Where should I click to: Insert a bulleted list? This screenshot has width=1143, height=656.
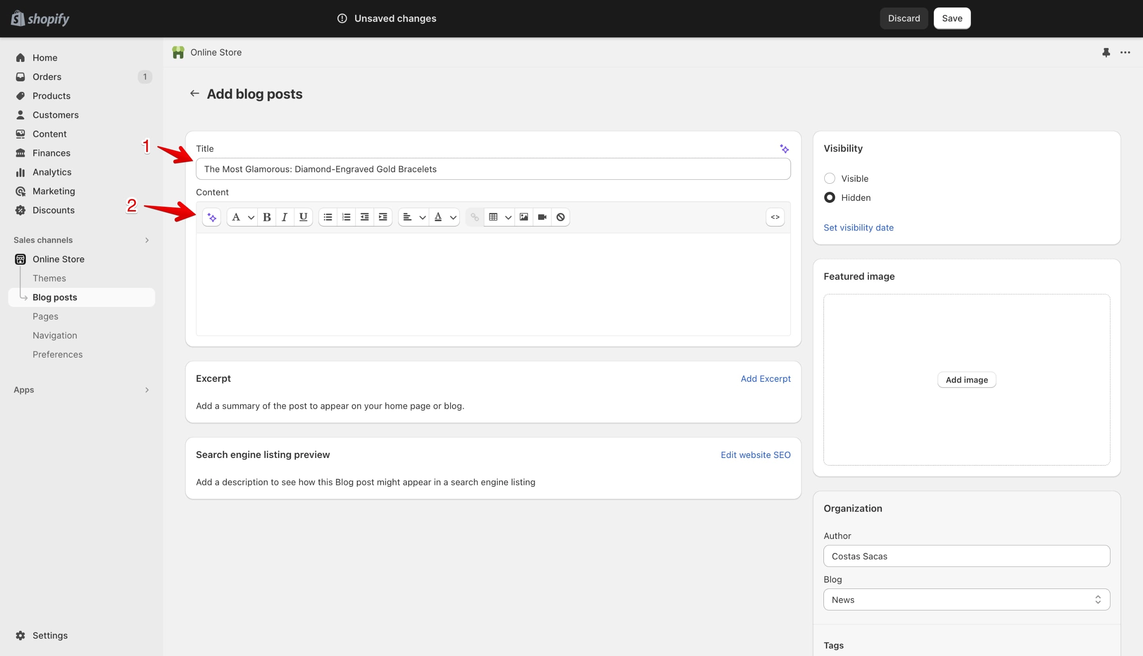(x=328, y=217)
